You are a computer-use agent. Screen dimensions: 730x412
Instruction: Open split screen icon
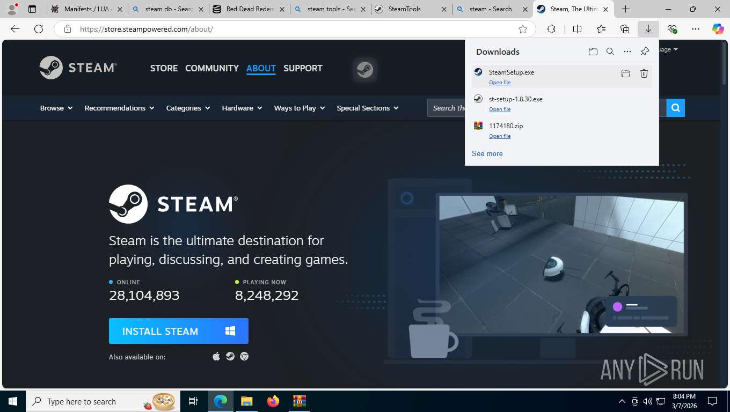[x=577, y=29]
